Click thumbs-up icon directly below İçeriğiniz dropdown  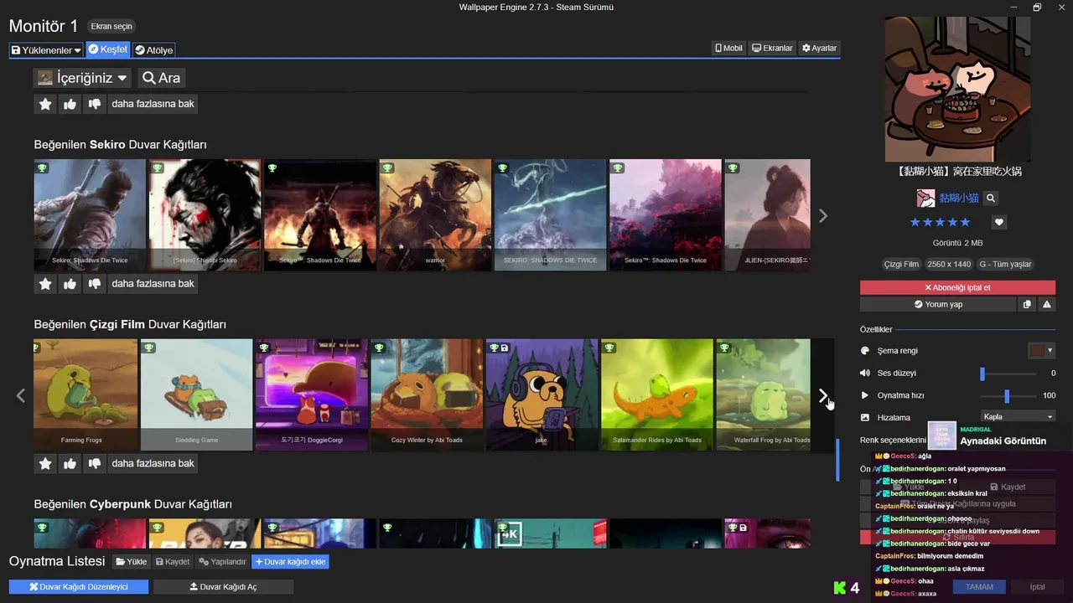(x=70, y=104)
